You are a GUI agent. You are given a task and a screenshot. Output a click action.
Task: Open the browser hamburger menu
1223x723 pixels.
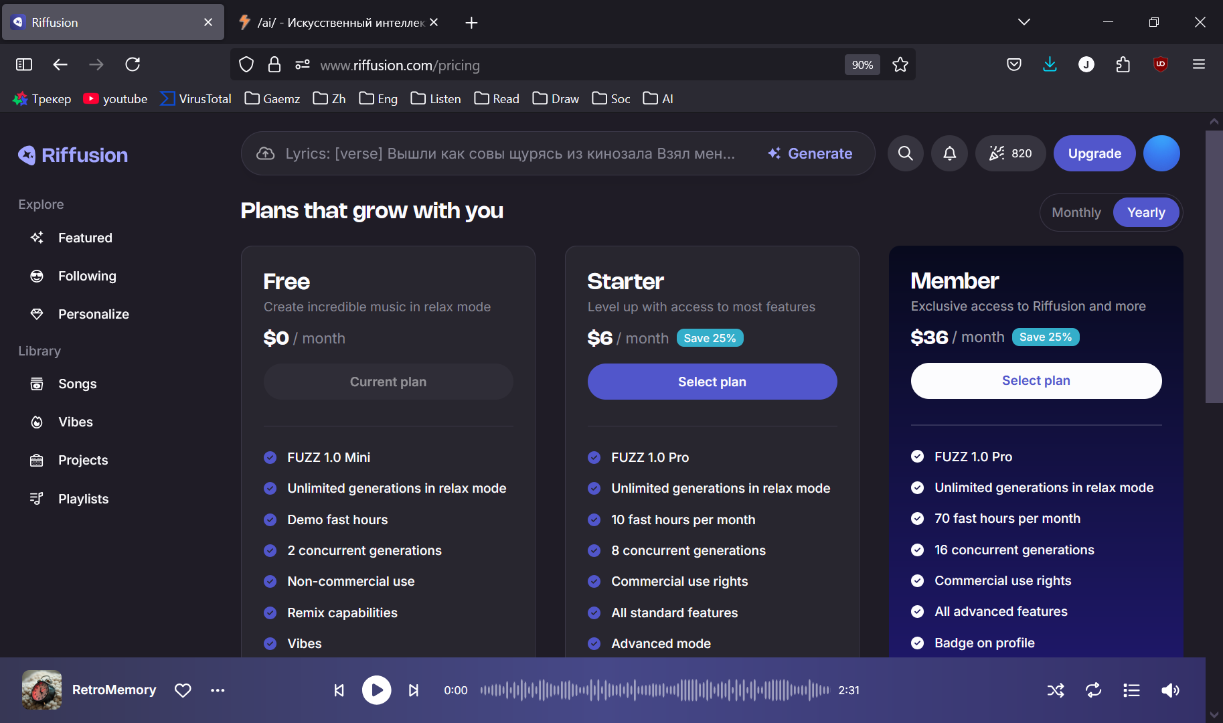(x=1199, y=64)
